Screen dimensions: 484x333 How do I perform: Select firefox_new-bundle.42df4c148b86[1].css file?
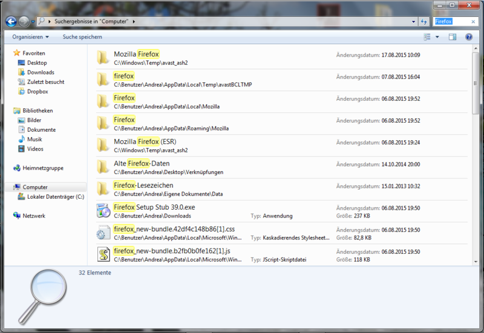pos(281,233)
